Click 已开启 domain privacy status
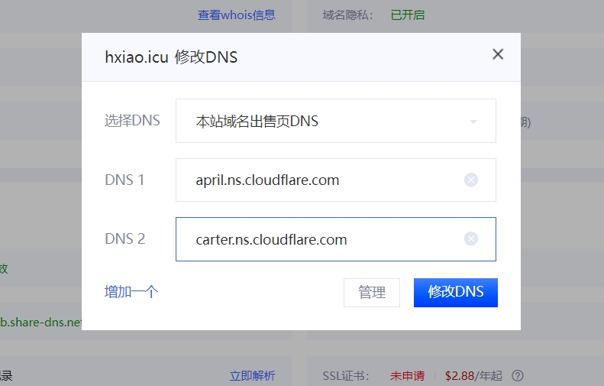Screen dimensions: 604x386 coord(408,15)
